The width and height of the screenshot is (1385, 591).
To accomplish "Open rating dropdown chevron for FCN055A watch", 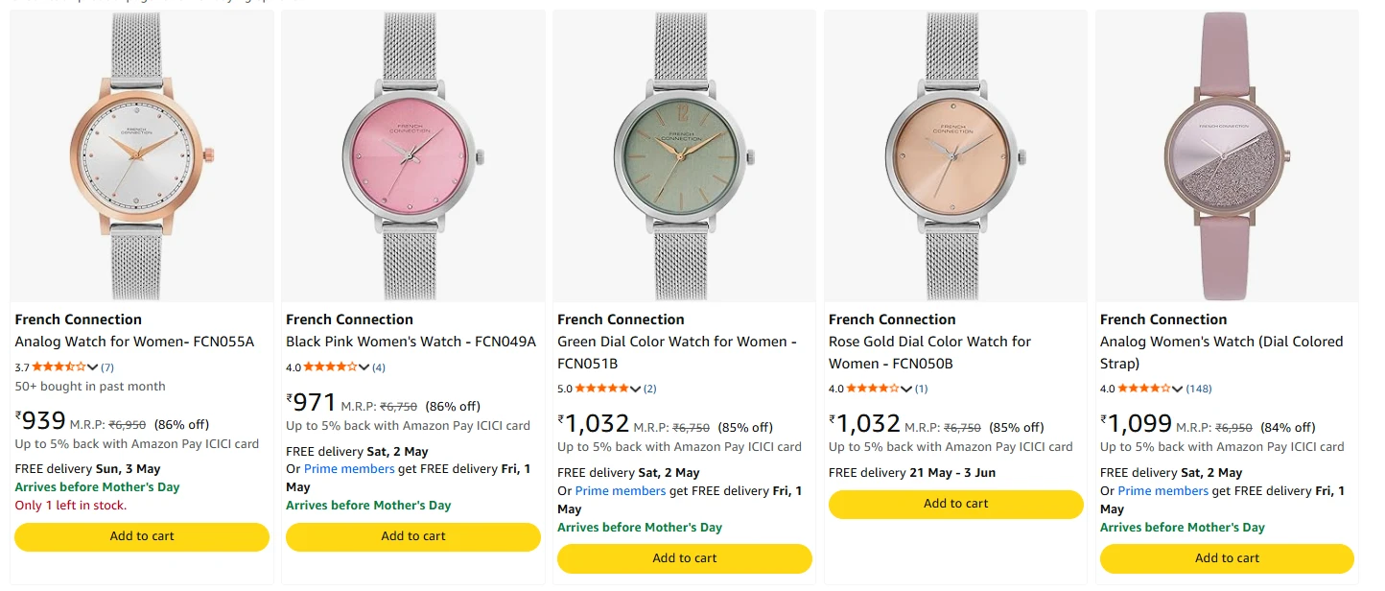I will (x=93, y=367).
